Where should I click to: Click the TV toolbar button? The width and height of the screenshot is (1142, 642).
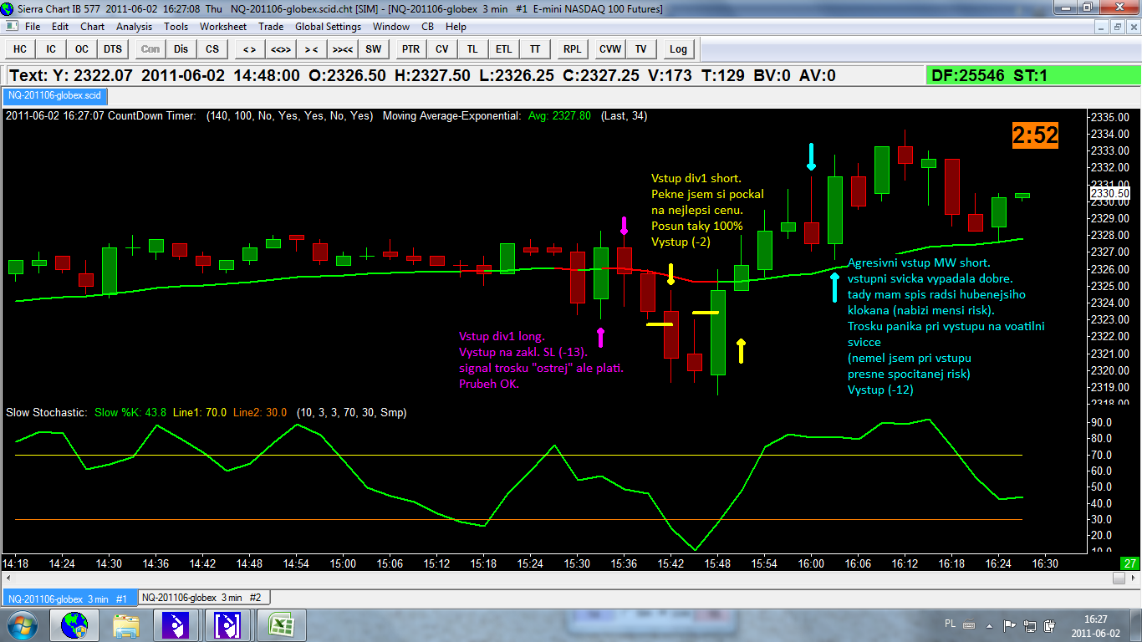[x=641, y=49]
